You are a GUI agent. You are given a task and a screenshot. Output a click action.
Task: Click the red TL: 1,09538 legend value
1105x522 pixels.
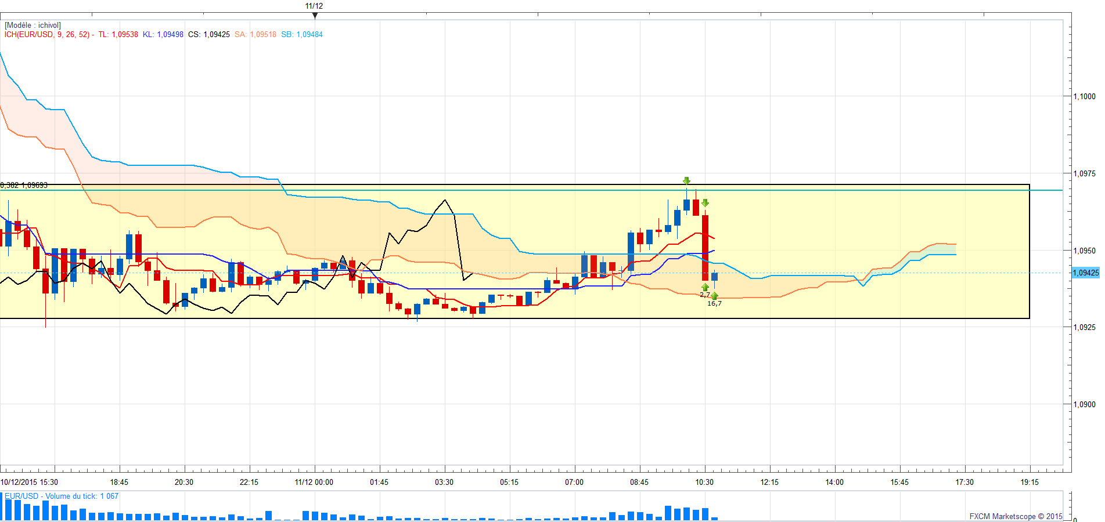click(x=118, y=35)
